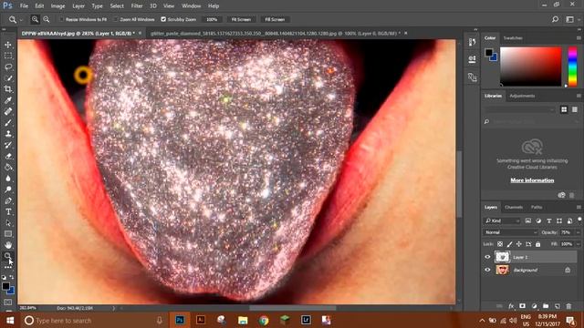Select the Path Selection tool

point(8,223)
